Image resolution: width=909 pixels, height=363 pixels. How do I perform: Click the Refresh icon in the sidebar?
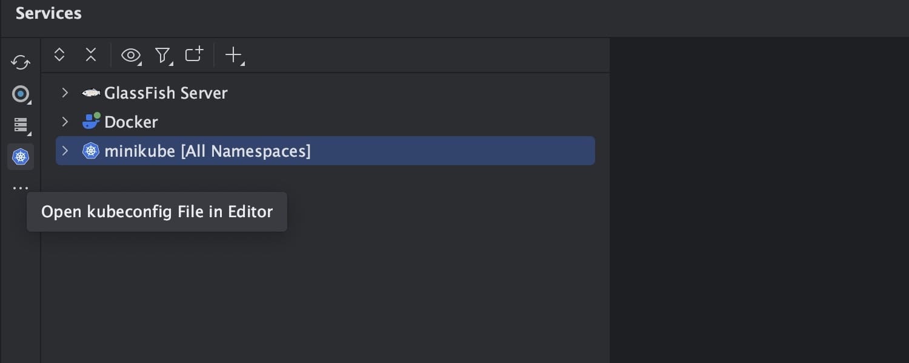click(x=20, y=63)
